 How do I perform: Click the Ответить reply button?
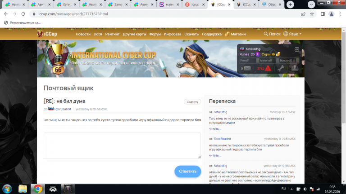(187, 172)
